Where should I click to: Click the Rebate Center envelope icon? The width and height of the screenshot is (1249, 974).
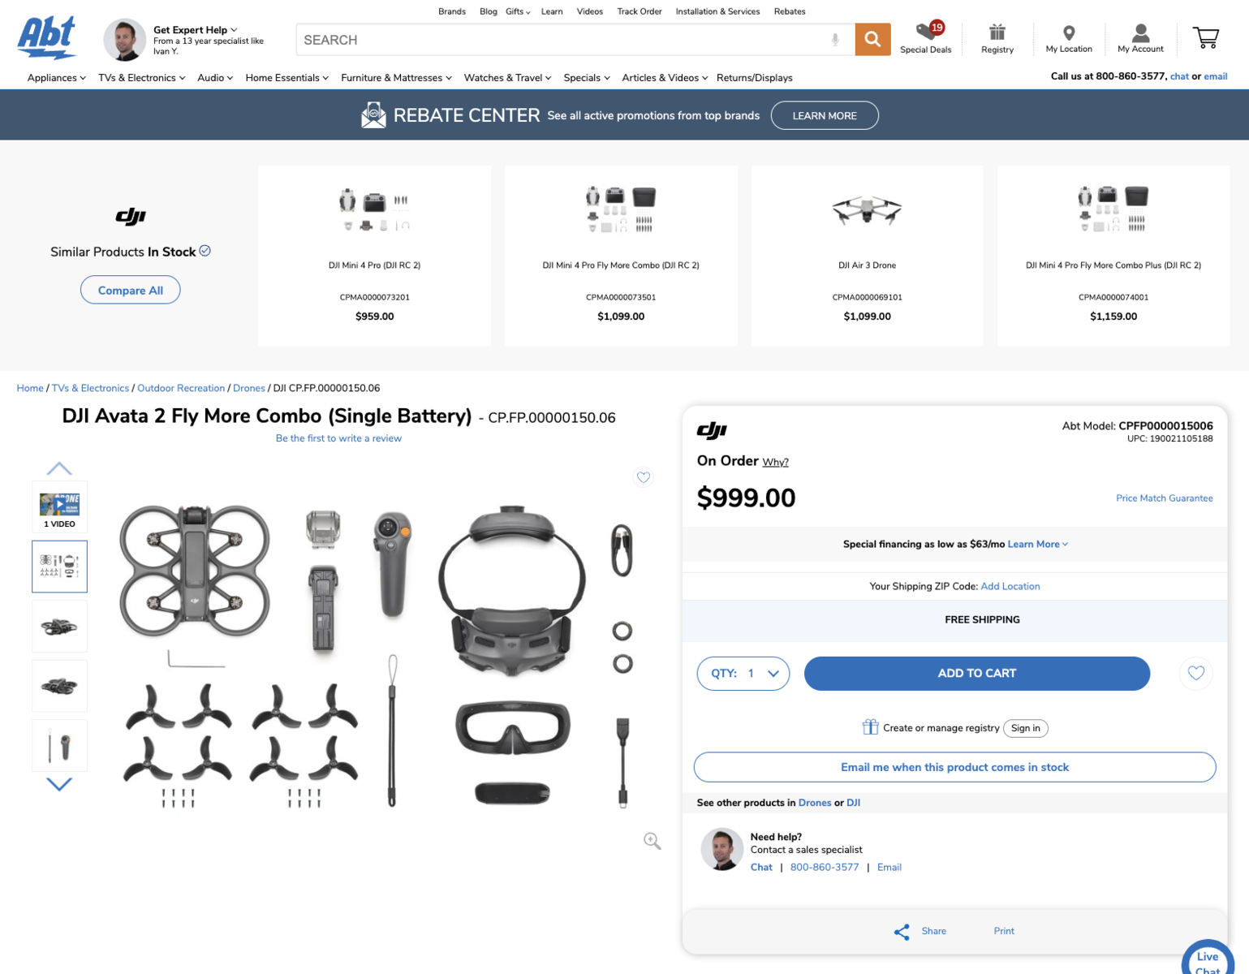pos(373,115)
